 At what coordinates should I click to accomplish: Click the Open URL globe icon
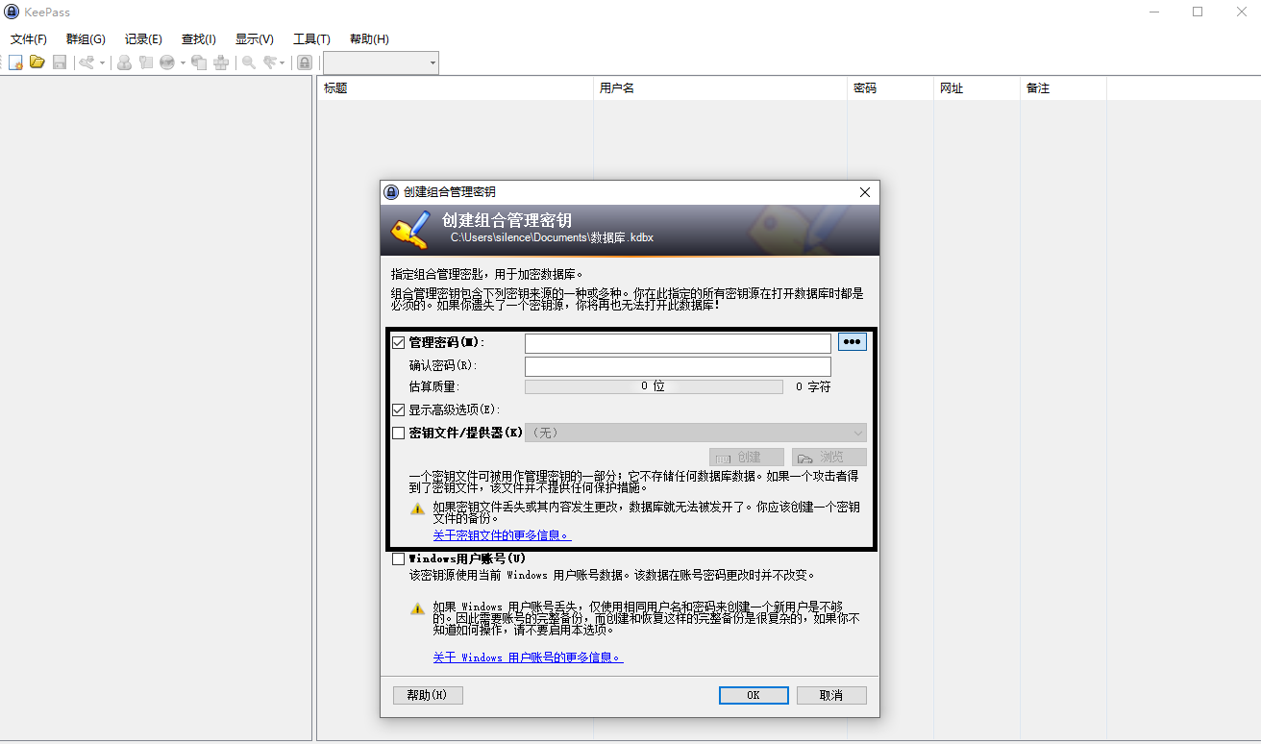point(167,62)
